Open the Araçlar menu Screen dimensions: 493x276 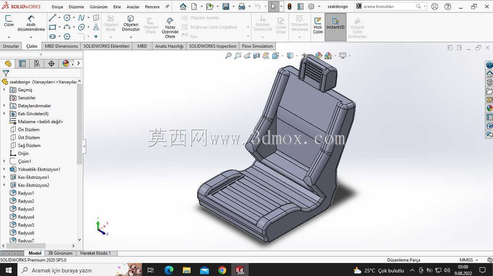click(133, 7)
